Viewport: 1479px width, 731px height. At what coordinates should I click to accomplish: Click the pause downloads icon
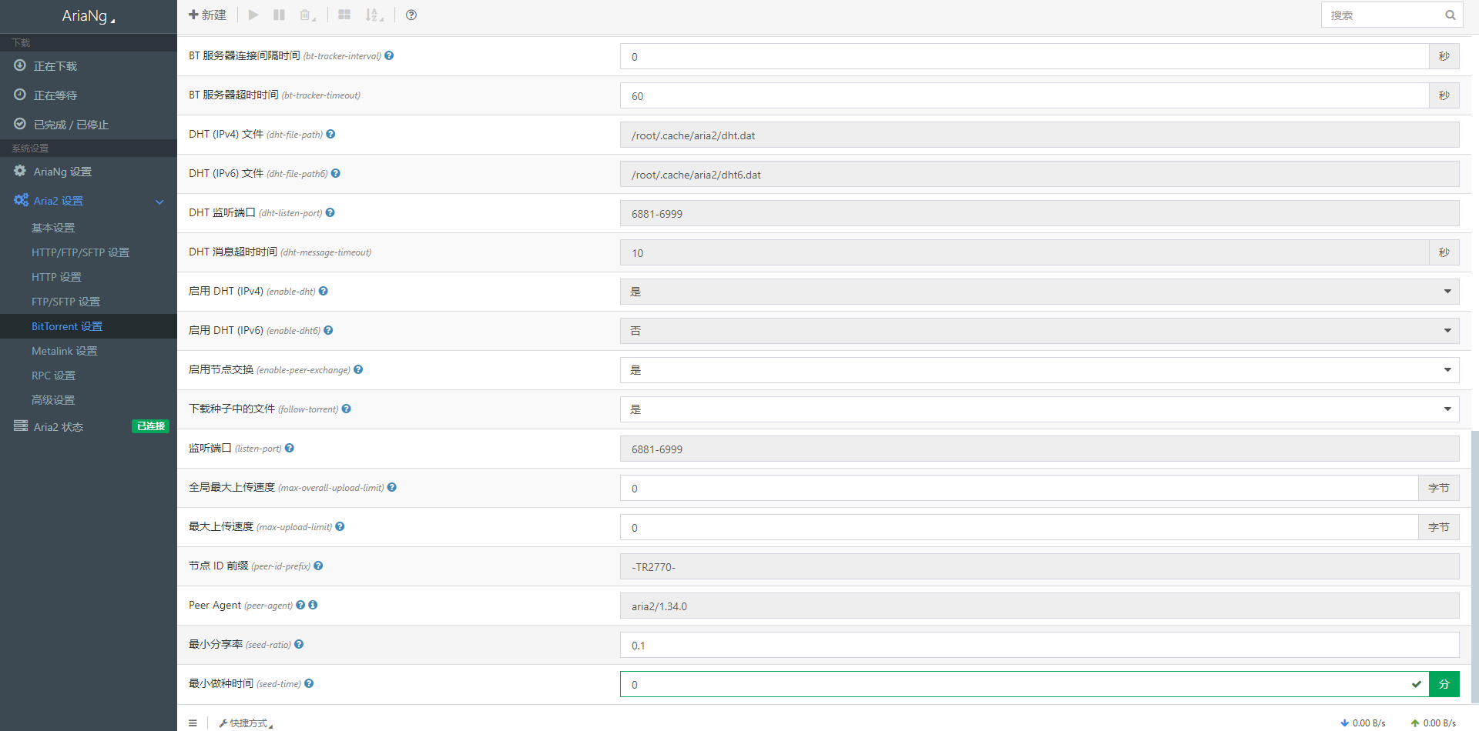(279, 15)
